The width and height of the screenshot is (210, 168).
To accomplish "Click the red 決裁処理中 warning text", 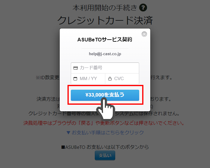I will click(x=104, y=123).
